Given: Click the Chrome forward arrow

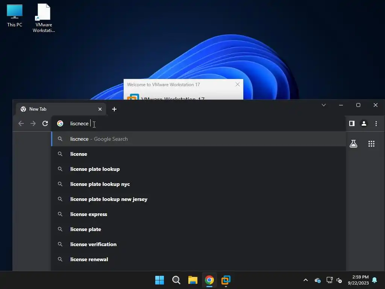Looking at the screenshot, I should [33, 123].
